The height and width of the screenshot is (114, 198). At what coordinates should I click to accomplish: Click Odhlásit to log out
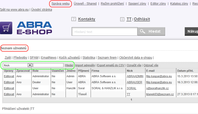point(142,19)
